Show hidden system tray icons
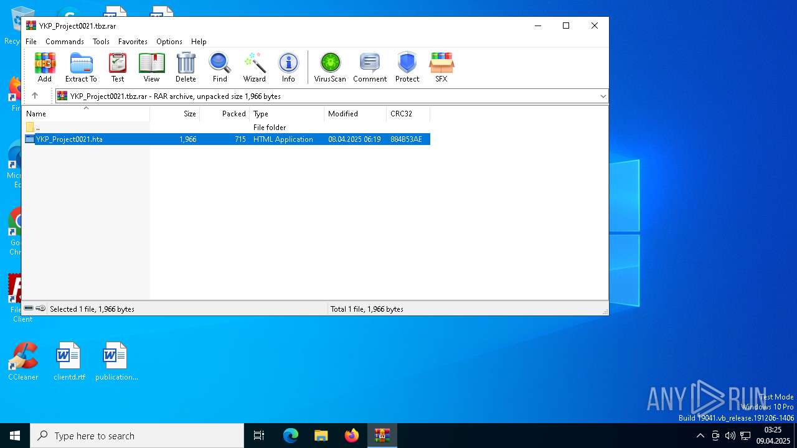797x448 pixels. point(700,436)
